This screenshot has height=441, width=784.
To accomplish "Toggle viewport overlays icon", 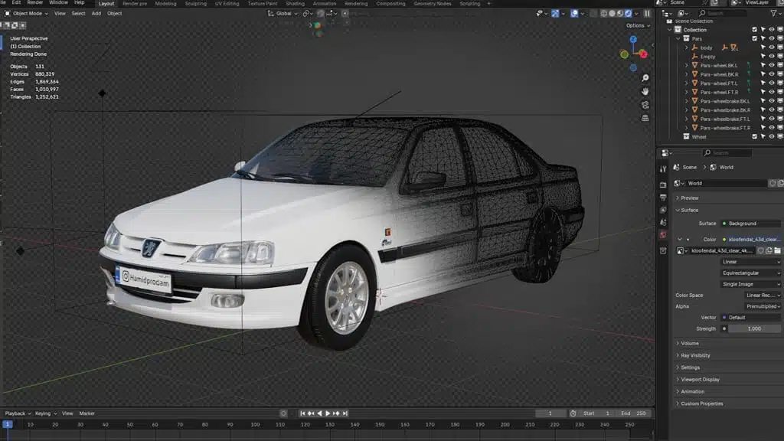I will click(574, 14).
